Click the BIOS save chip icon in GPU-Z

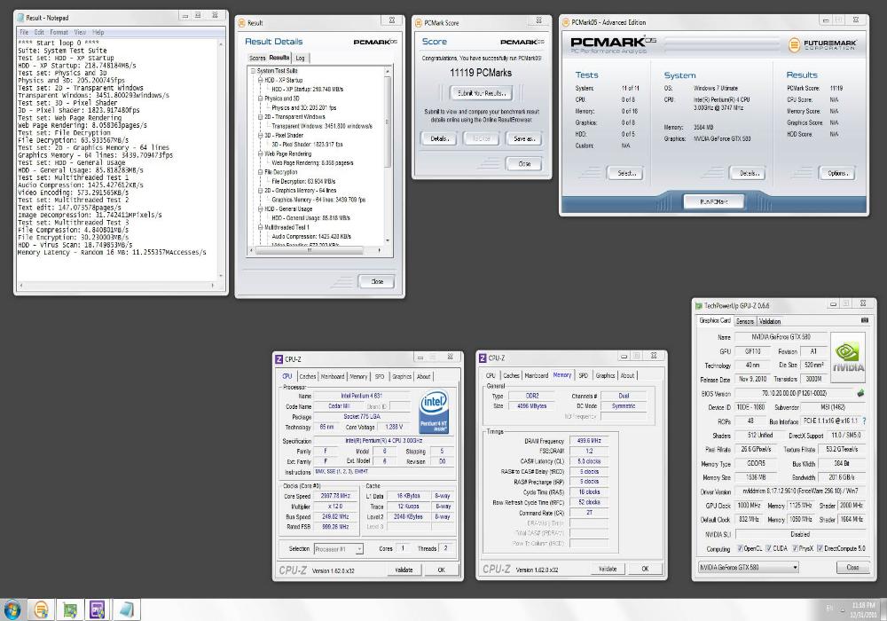(861, 392)
